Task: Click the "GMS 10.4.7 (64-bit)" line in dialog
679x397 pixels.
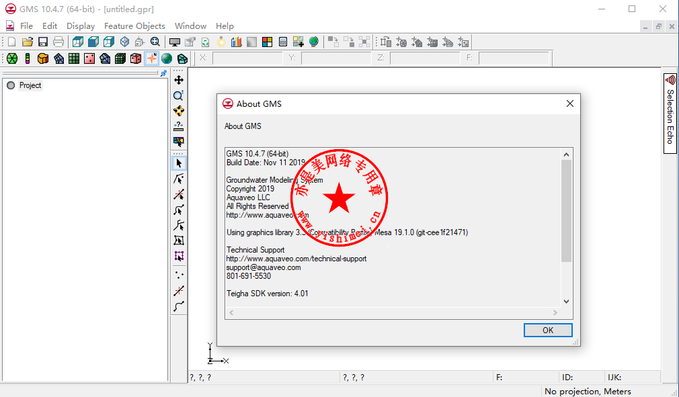Action: tap(257, 154)
